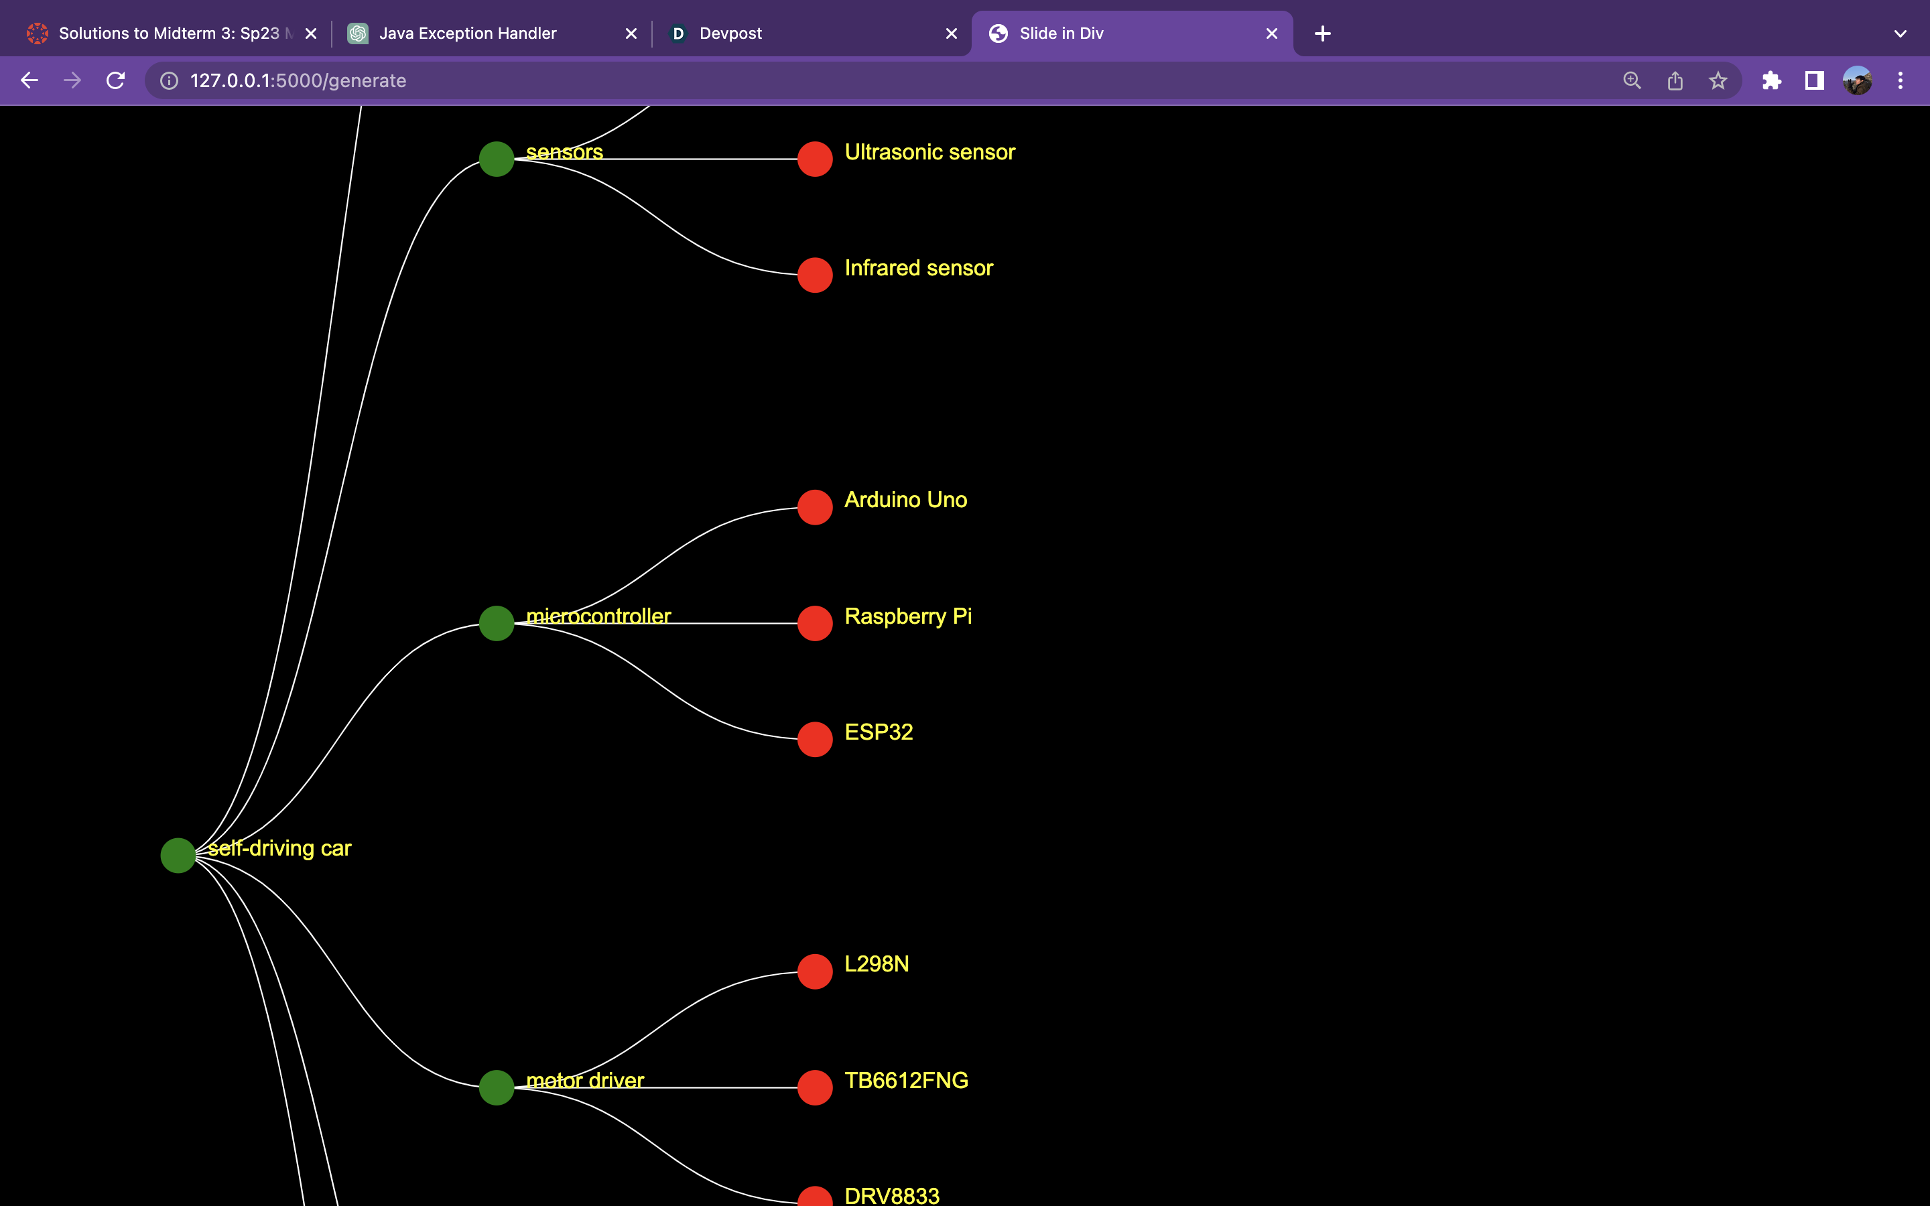Bookmark this page with the star
Screen dimensions: 1930x1206
[1718, 80]
